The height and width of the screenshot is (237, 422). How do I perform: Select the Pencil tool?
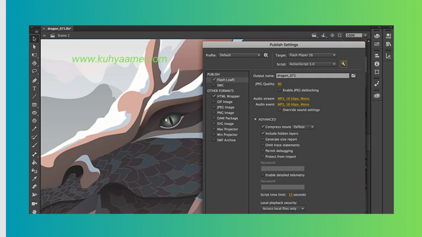34,129
